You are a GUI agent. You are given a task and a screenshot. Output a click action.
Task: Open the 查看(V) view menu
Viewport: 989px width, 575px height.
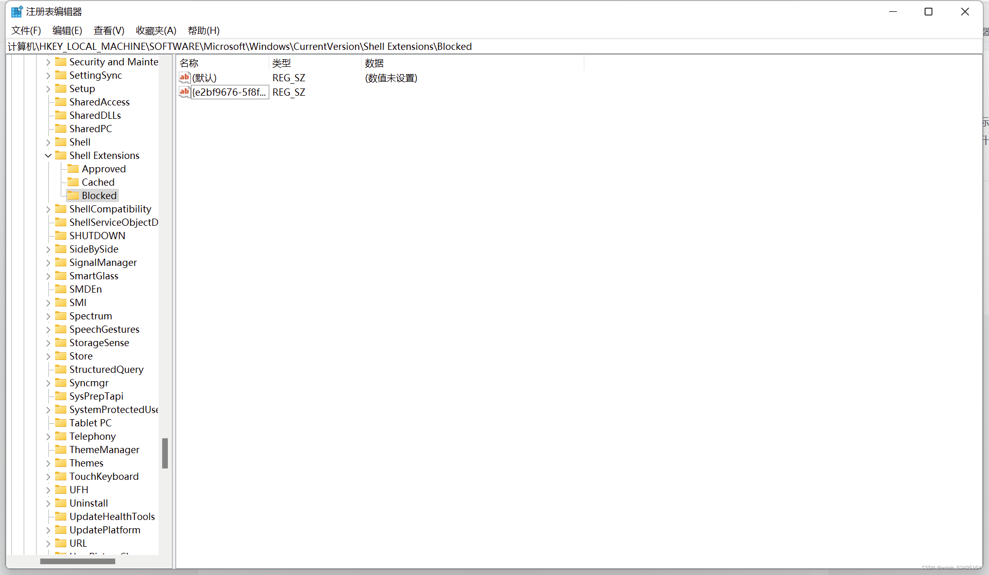point(109,30)
